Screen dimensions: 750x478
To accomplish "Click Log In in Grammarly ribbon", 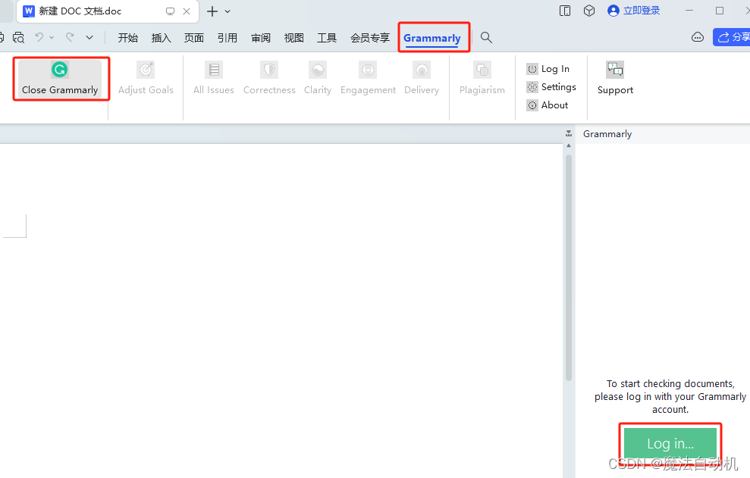I will coord(548,69).
